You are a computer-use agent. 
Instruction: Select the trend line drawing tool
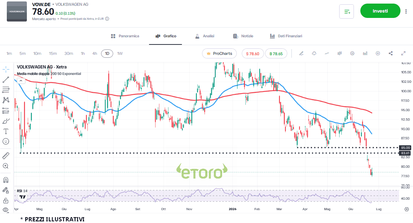point(6,80)
